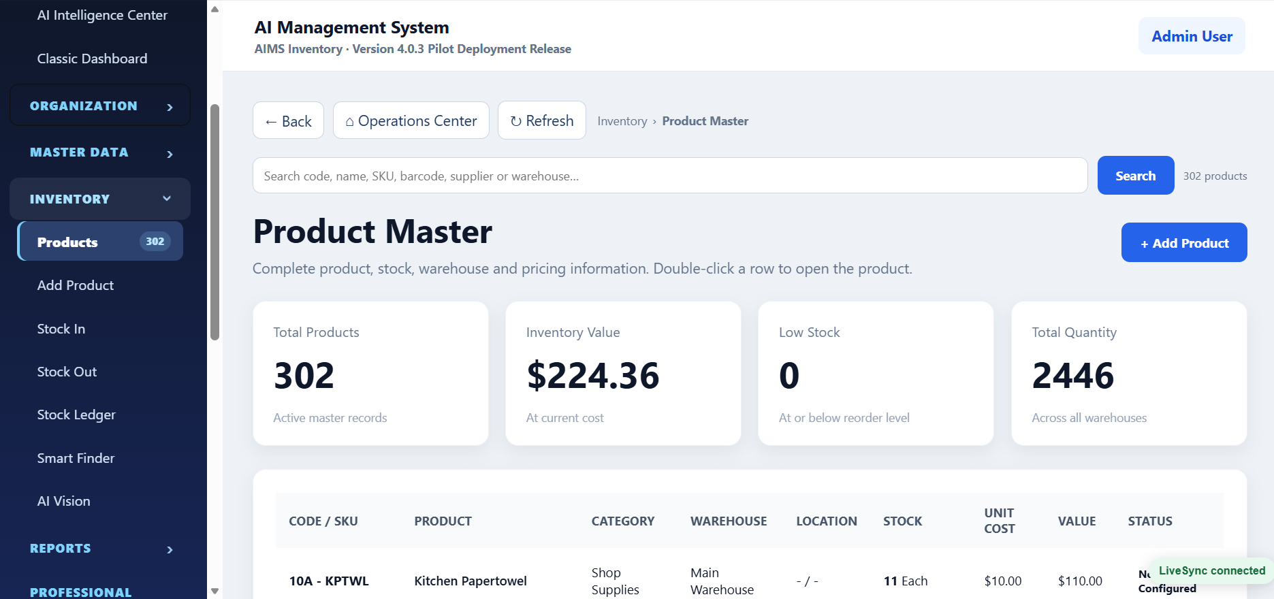Open Add Product sidebar item
The height and width of the screenshot is (599, 1274).
coord(76,285)
